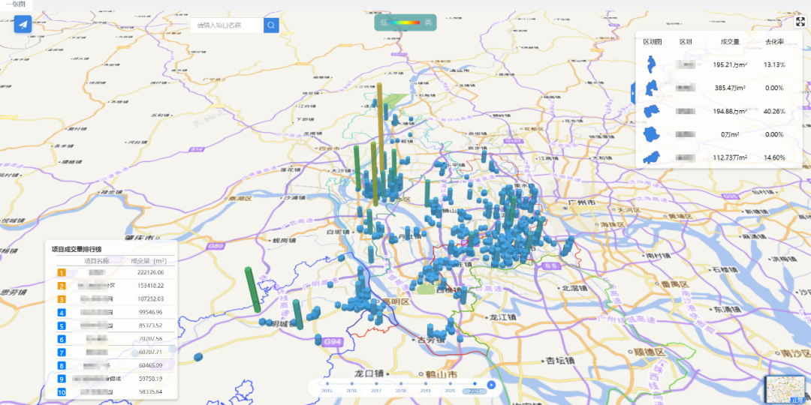Screen dimensions: 811x405
Task: Click district shape icon in 195.21万m² row
Action: 652,64
